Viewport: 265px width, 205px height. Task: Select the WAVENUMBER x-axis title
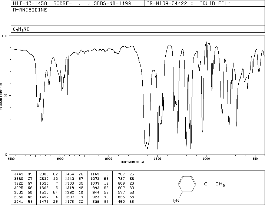pyautogui.click(x=133, y=162)
